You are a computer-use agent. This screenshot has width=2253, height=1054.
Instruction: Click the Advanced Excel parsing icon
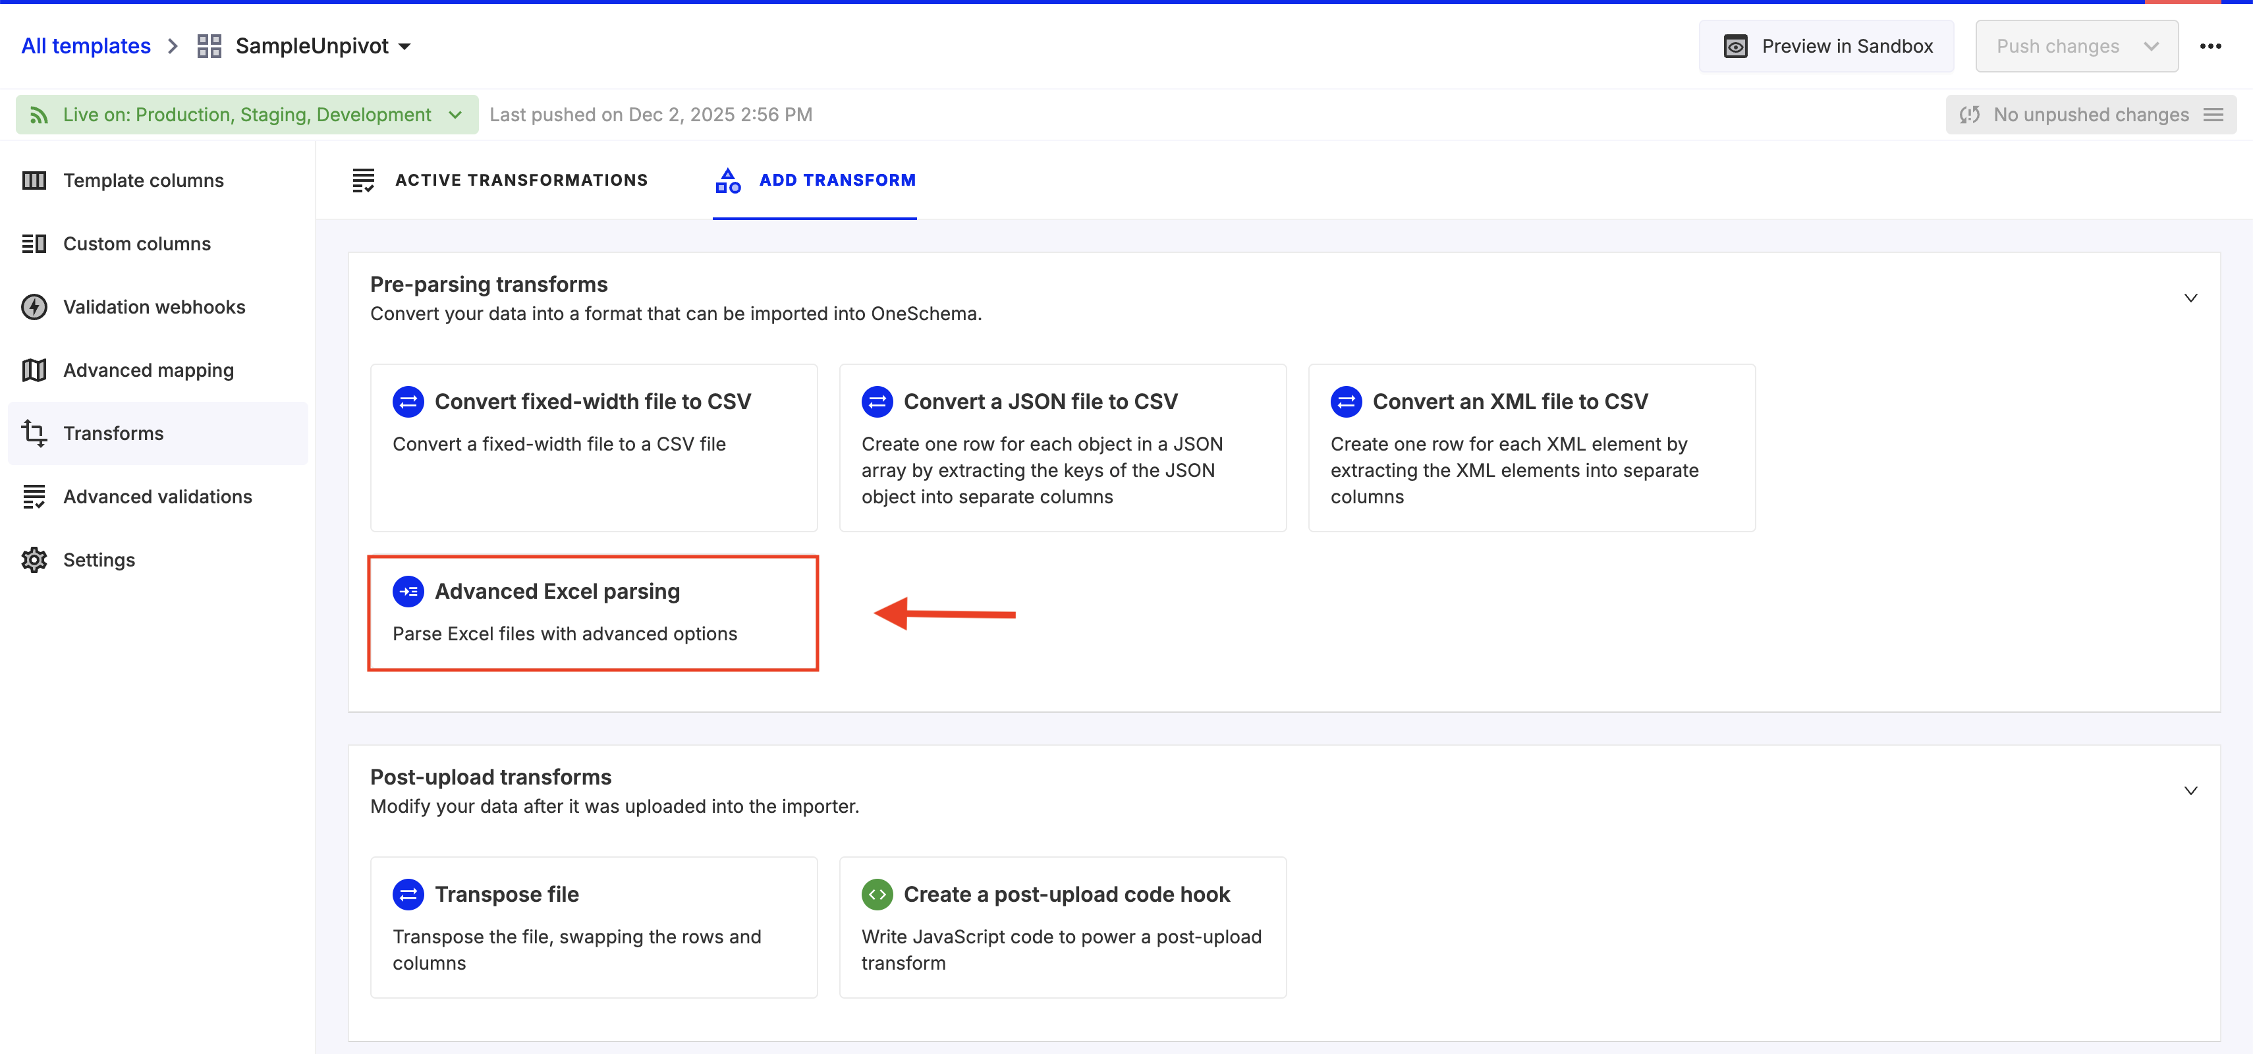point(408,592)
